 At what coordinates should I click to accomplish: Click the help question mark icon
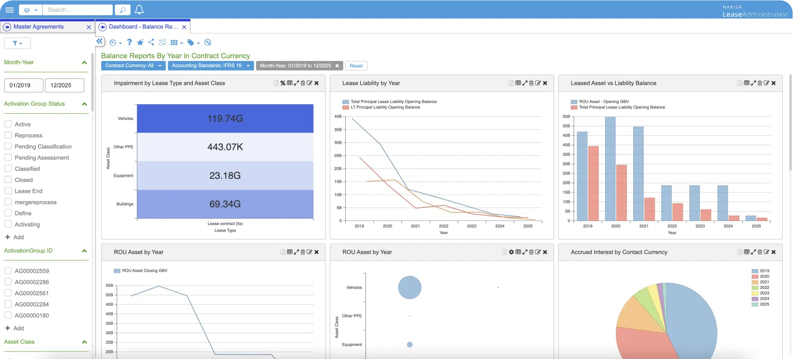click(129, 42)
